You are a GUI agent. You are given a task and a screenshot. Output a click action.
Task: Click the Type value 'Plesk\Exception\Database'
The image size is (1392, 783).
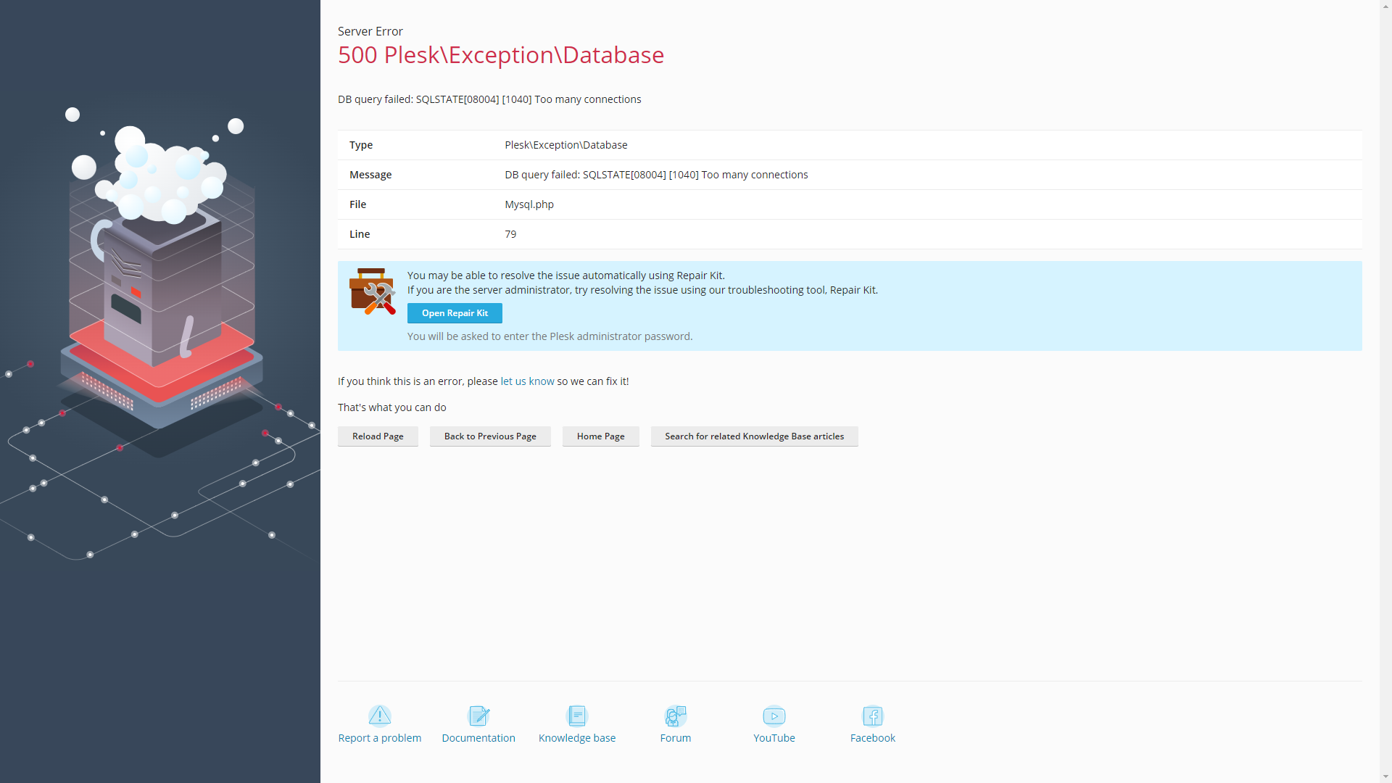click(x=566, y=145)
